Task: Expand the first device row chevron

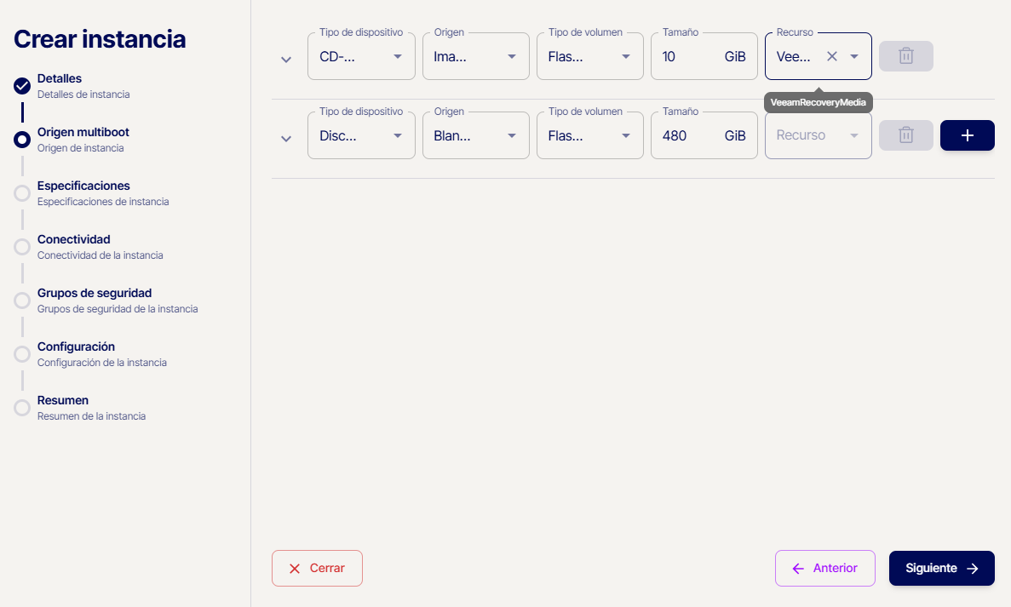Action: pyautogui.click(x=286, y=60)
